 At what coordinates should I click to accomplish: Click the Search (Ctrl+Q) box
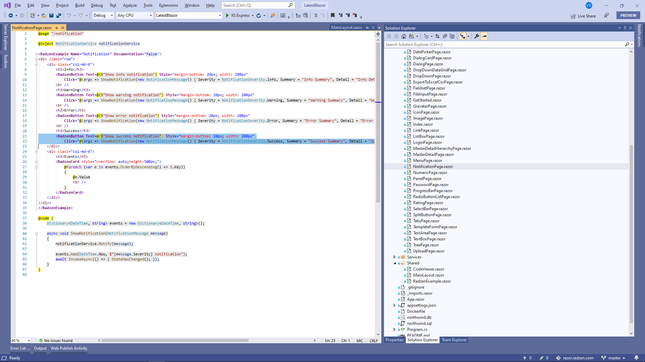[258, 5]
